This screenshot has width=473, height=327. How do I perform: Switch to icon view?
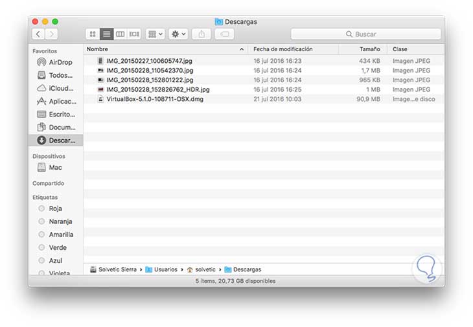coord(93,34)
